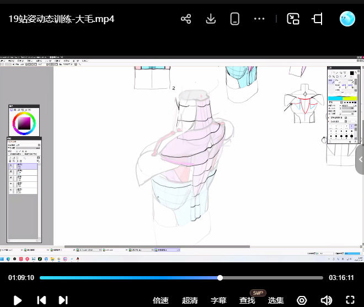Click the progress bar playhead
The height and width of the screenshot is (307, 364).
click(220, 278)
